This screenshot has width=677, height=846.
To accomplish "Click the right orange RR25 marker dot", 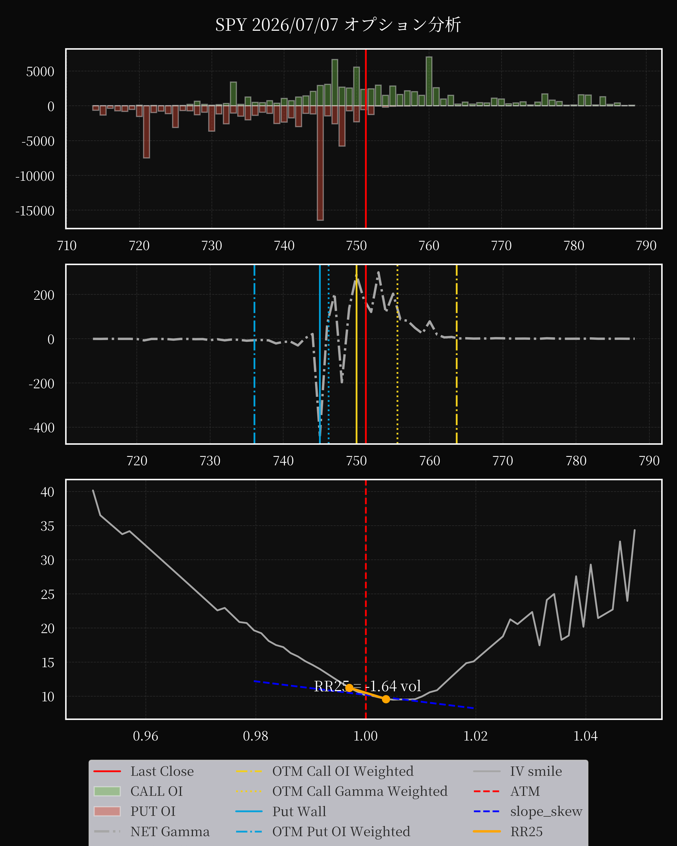I will 386,699.
